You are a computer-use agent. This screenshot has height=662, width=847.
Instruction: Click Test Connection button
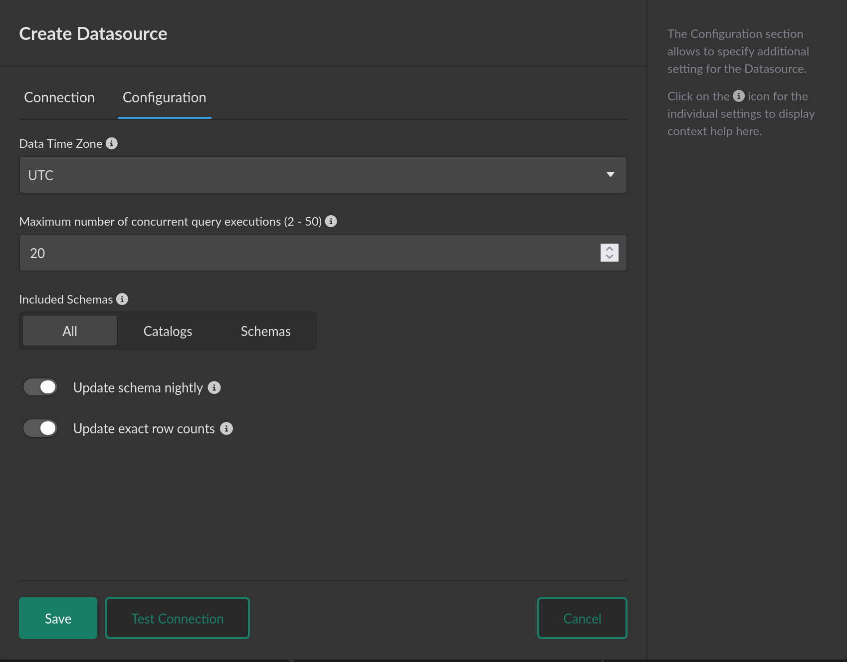click(178, 618)
